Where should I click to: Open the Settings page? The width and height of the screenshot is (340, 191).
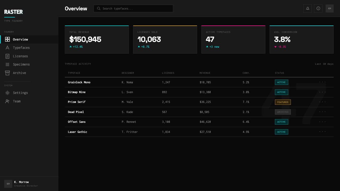pos(29,93)
